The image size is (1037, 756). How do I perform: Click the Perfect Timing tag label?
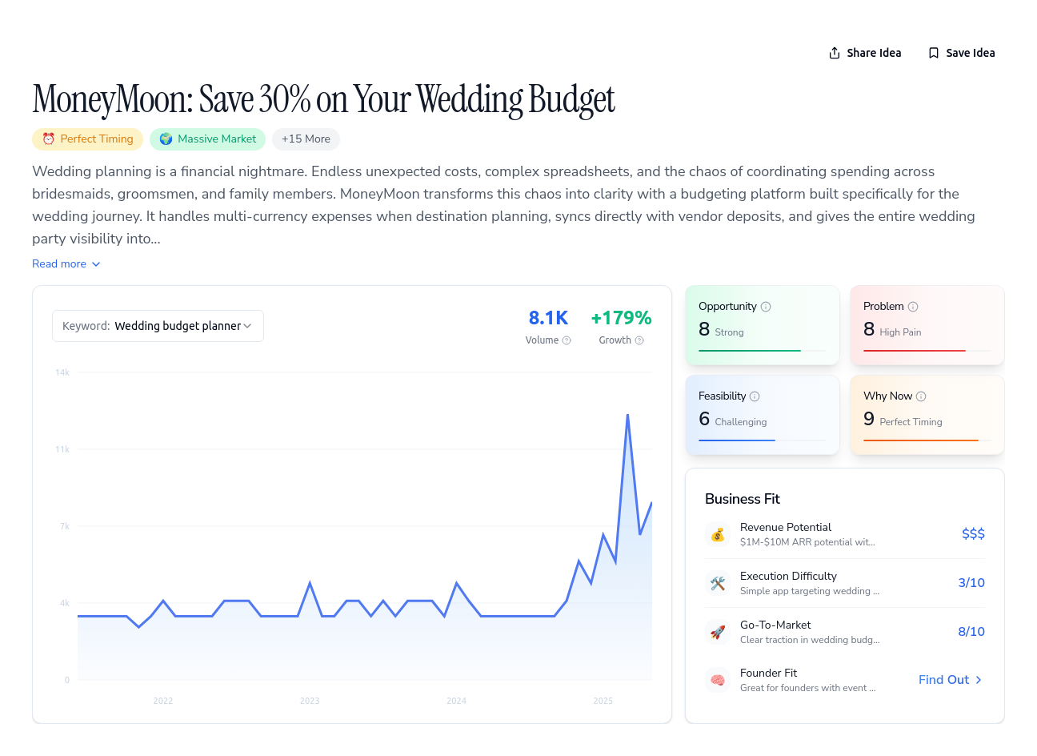[97, 139]
